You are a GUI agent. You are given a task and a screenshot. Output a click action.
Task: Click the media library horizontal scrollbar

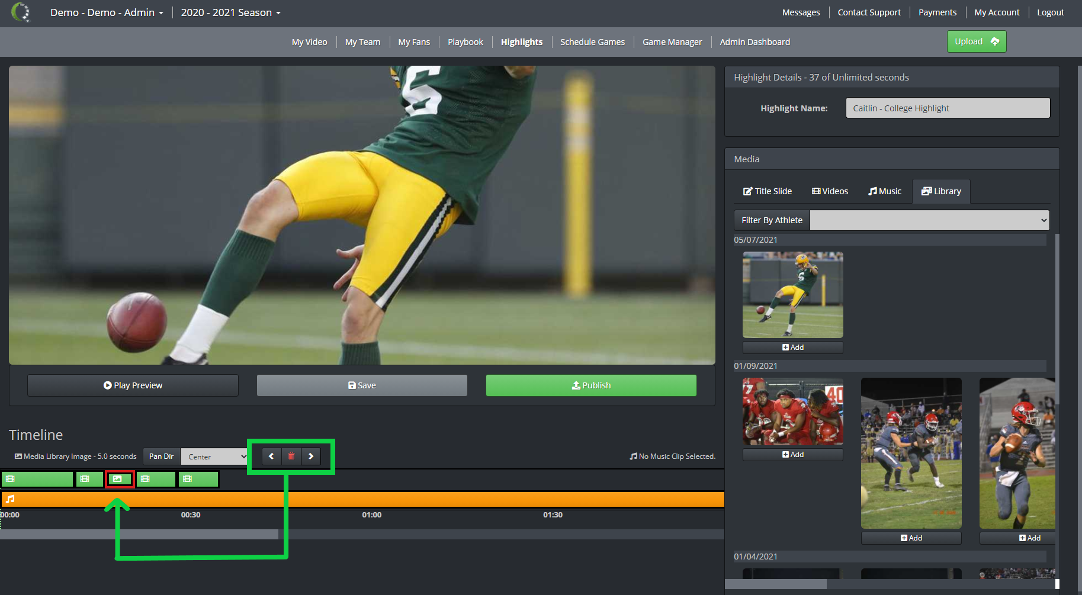tap(776, 584)
